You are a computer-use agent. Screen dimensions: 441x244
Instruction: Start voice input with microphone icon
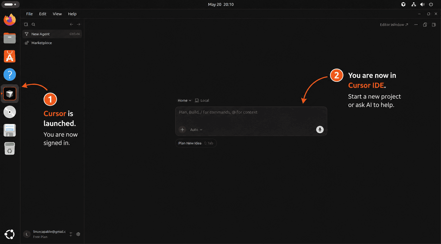[320, 130]
